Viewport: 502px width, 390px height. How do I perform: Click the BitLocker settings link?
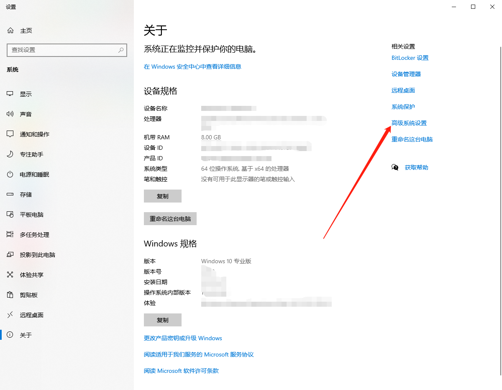410,58
